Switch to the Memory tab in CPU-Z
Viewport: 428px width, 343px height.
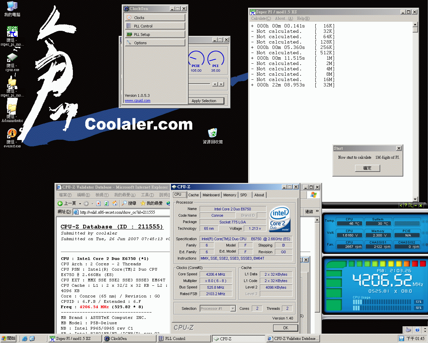pyautogui.click(x=230, y=195)
